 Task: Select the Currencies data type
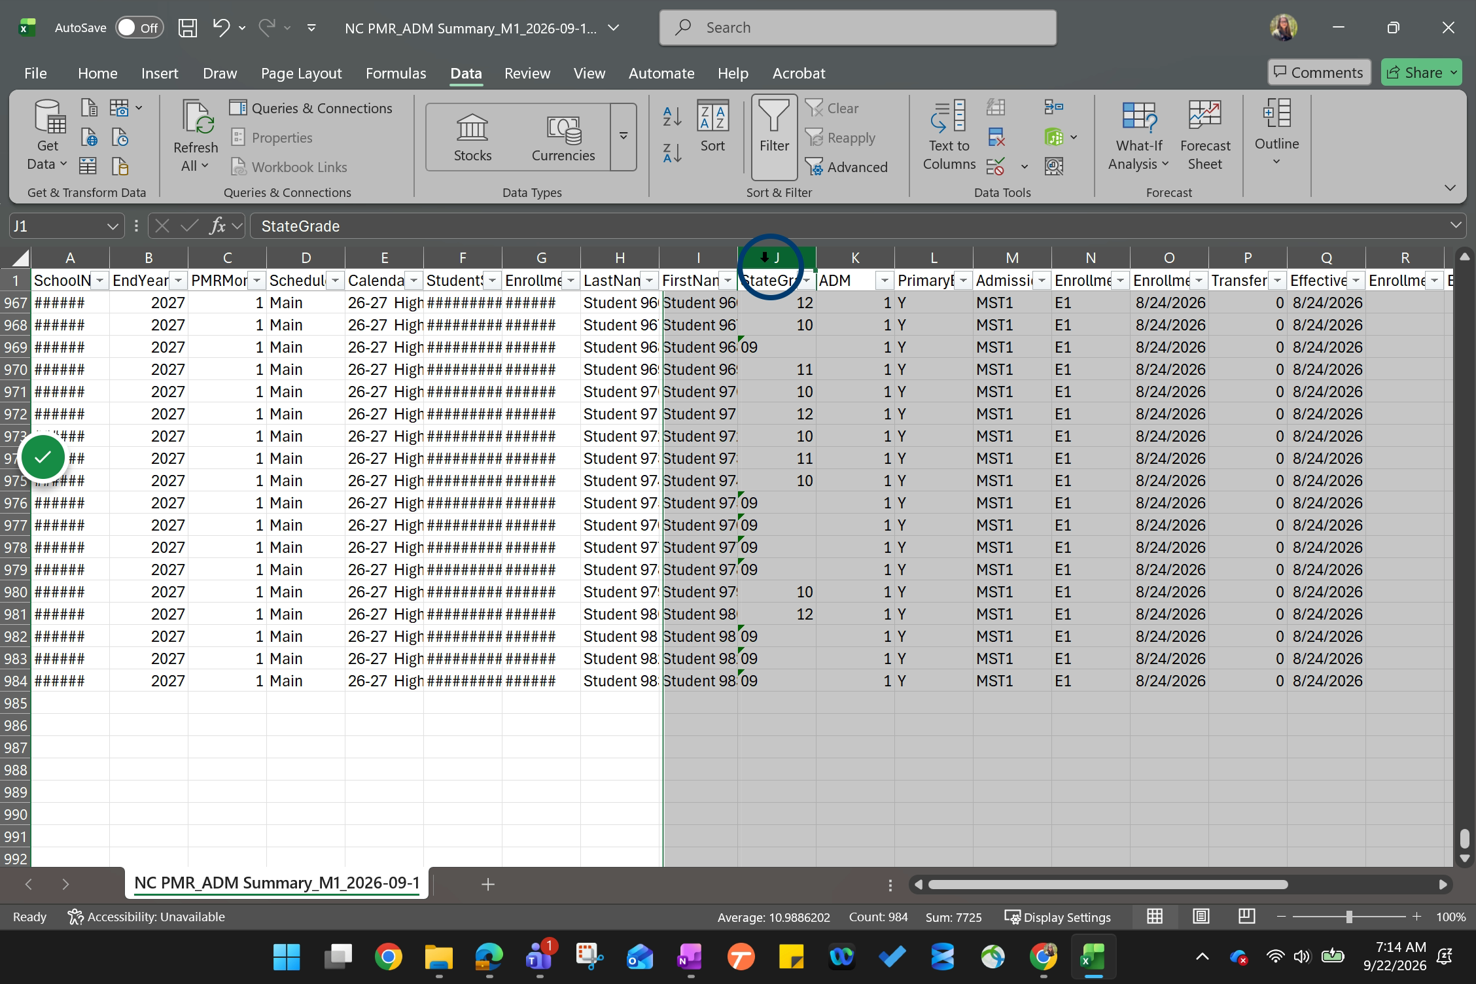pos(563,137)
